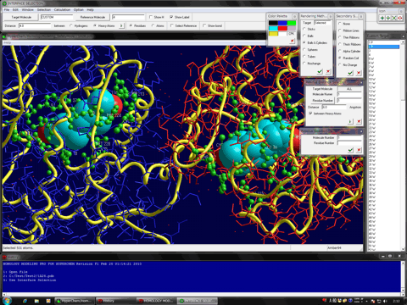Select highlighted row in Custom Target list
407x305 pixels.
click(384, 47)
